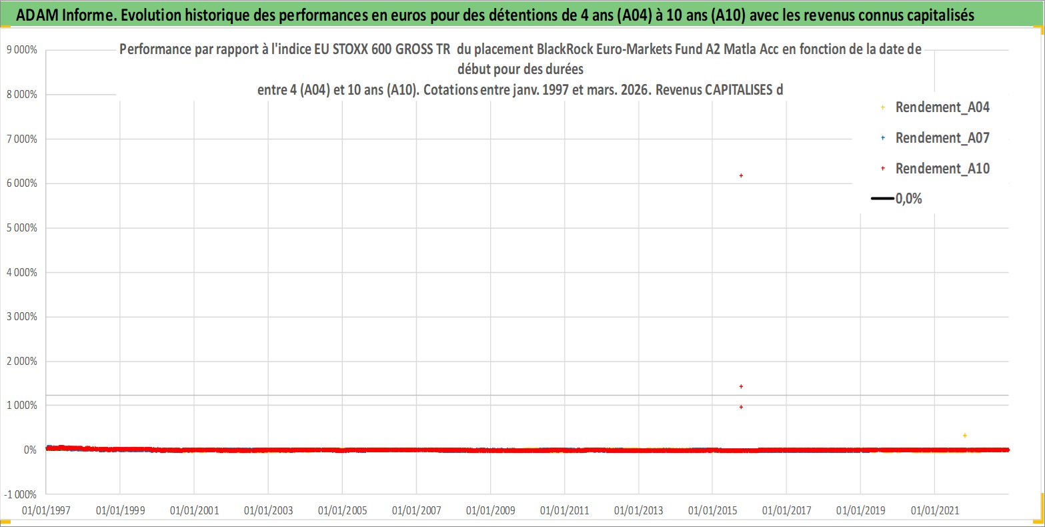1045x527 pixels.
Task: Select the 0,0% legend entry
Action: [897, 199]
